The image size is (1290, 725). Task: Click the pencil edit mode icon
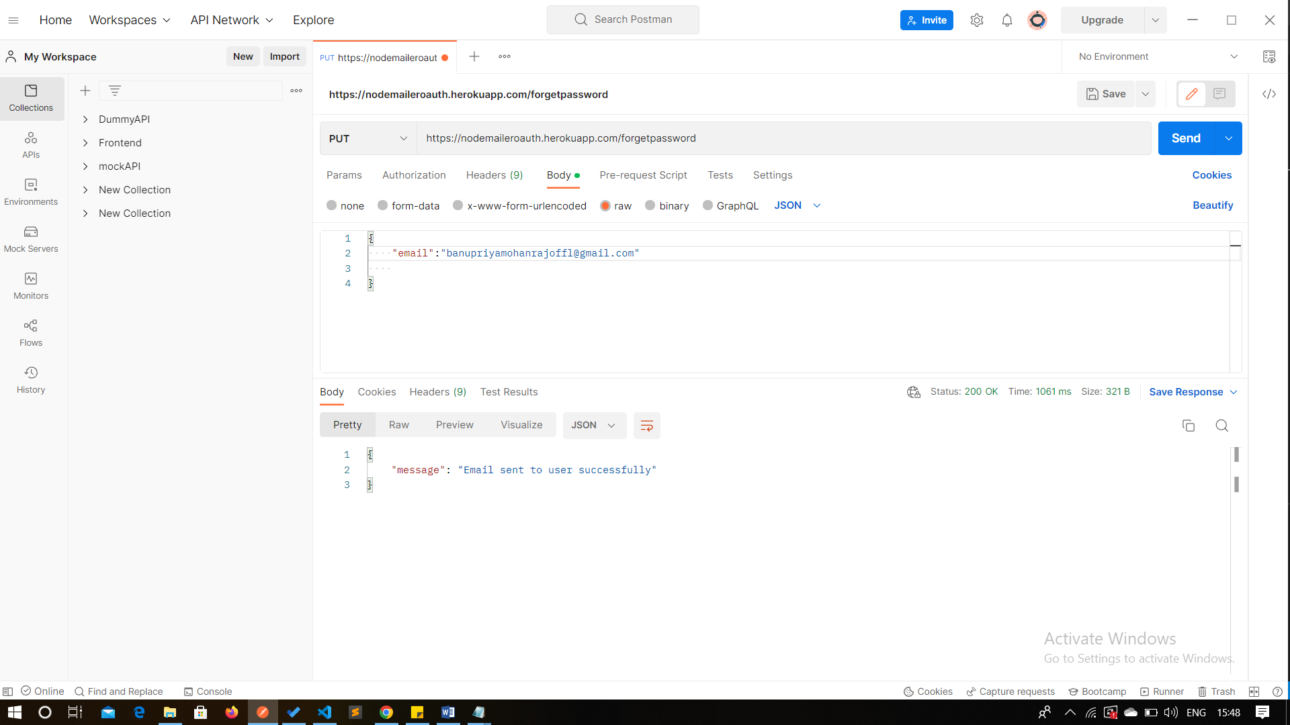tap(1192, 94)
